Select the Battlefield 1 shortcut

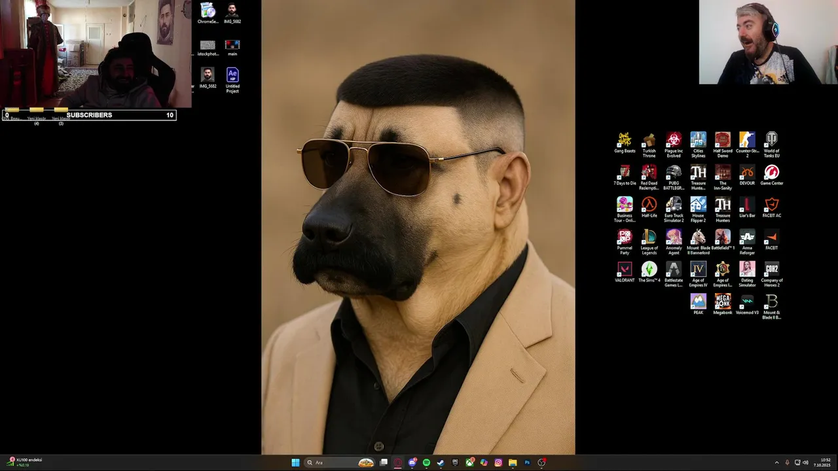tap(723, 240)
